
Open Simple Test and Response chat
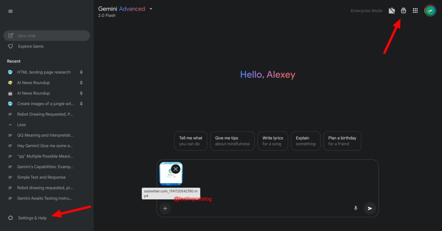pos(41,177)
